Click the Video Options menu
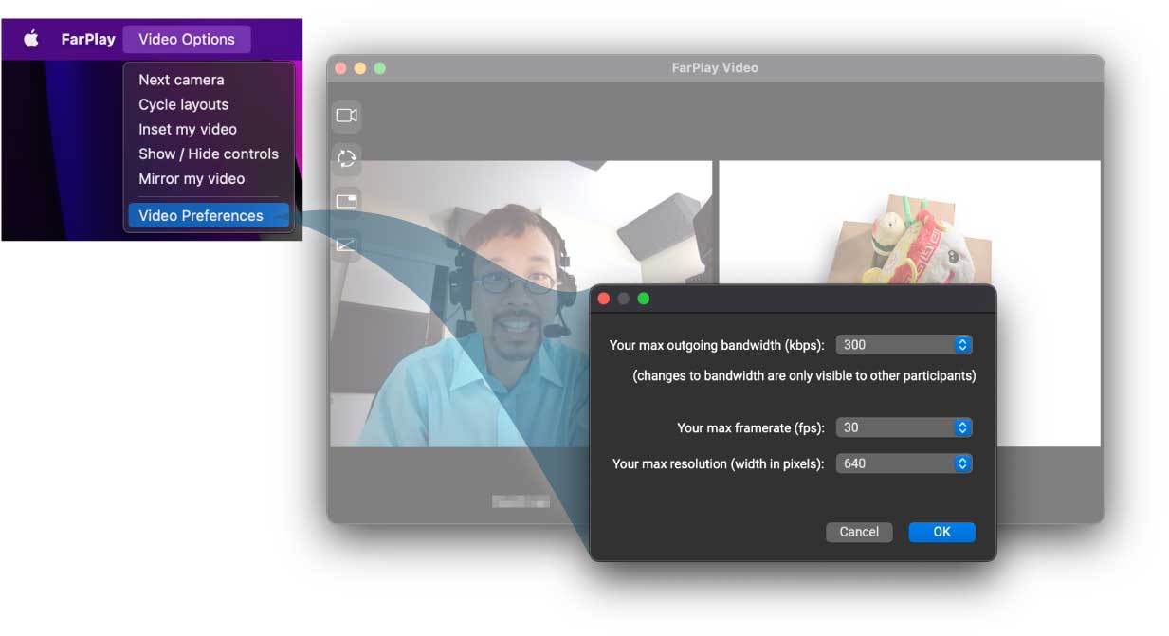The image size is (1169, 636). (x=187, y=39)
